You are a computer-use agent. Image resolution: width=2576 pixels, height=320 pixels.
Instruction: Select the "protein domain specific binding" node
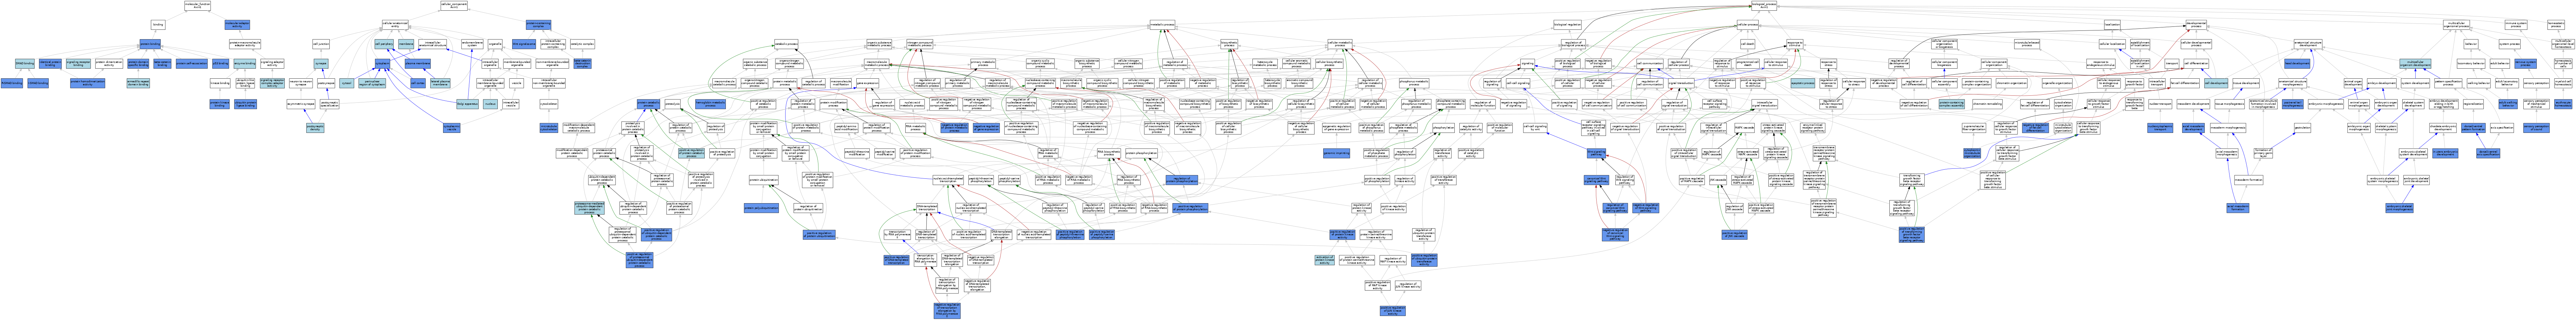pos(138,64)
